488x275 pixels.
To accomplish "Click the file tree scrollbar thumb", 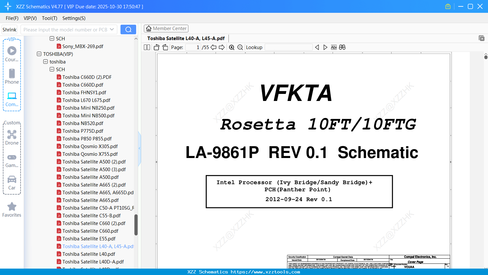I will [x=136, y=225].
